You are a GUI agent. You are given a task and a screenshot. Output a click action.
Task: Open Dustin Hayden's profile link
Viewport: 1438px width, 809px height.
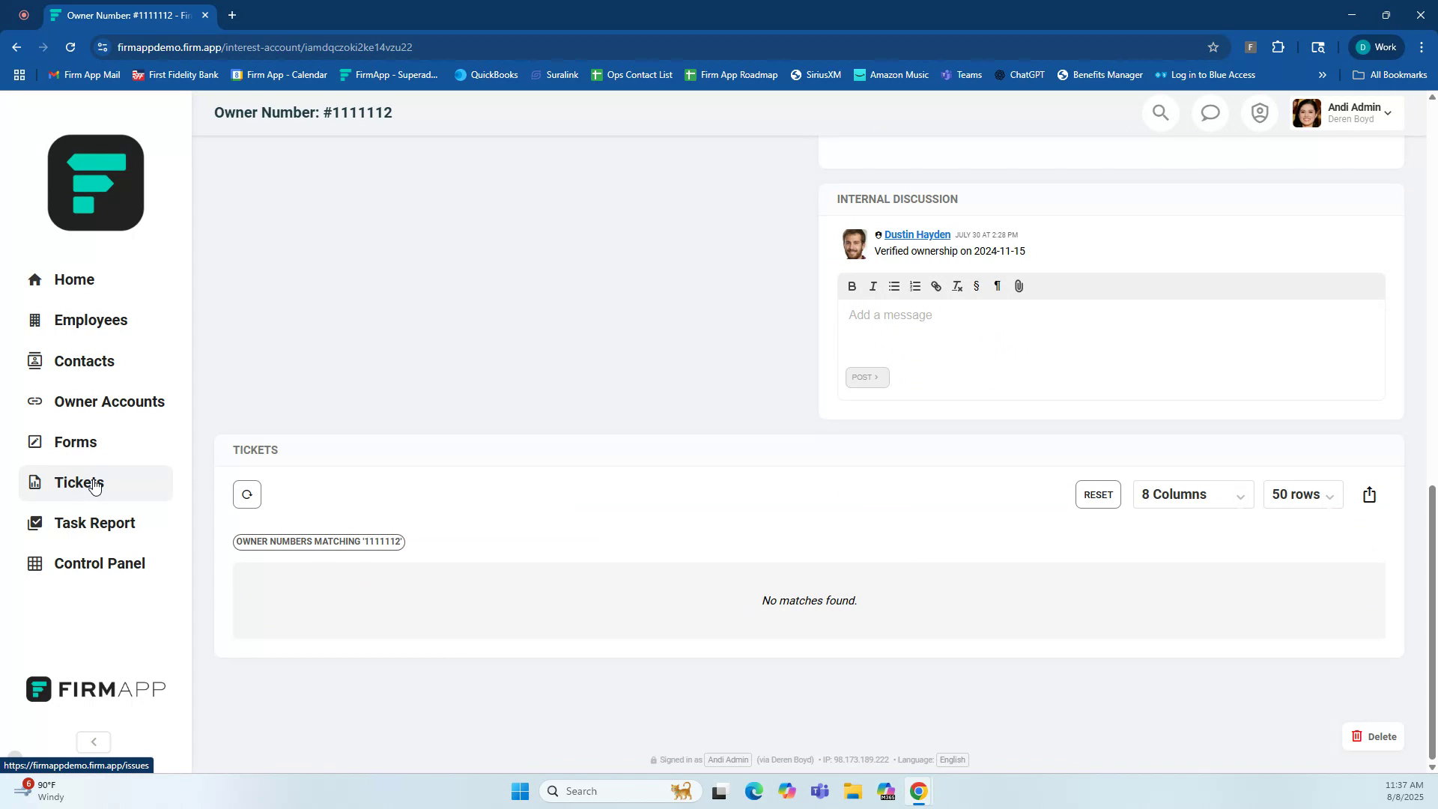[917, 234]
